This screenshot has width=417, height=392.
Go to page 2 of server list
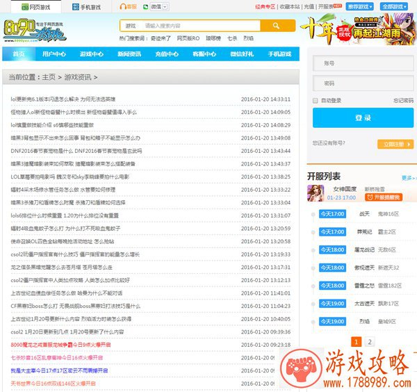[x=370, y=342]
